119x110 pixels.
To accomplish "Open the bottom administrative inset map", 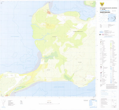I will pos(93,104).
